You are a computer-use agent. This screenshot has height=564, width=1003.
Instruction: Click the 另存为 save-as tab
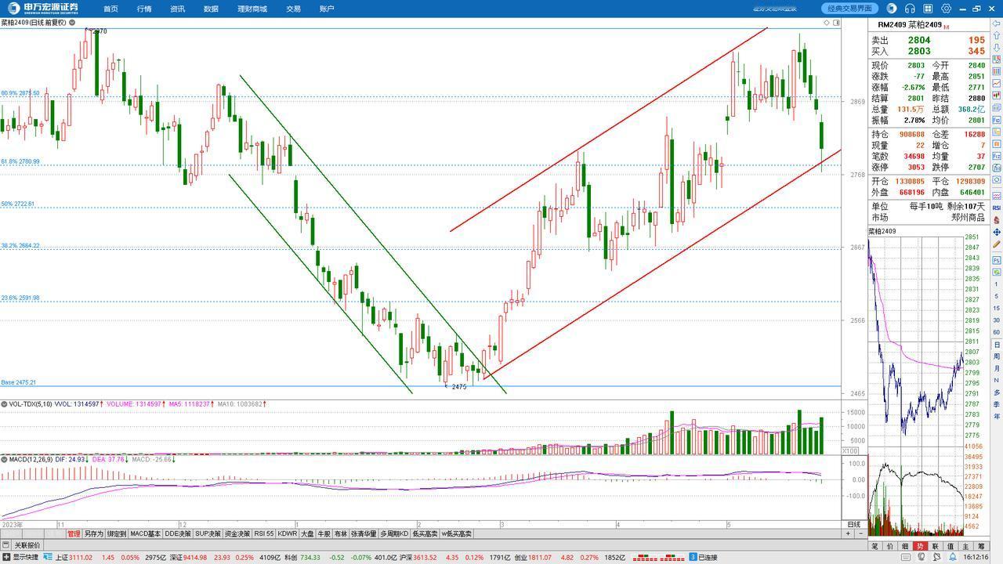coord(94,533)
